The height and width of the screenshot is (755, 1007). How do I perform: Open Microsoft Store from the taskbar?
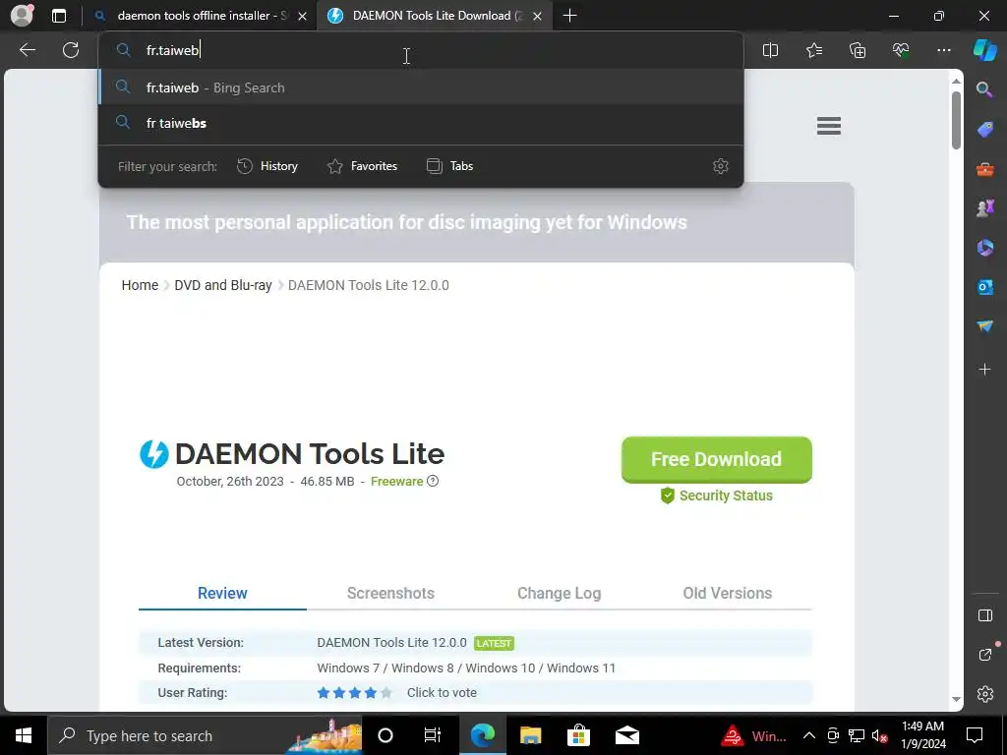click(x=578, y=735)
